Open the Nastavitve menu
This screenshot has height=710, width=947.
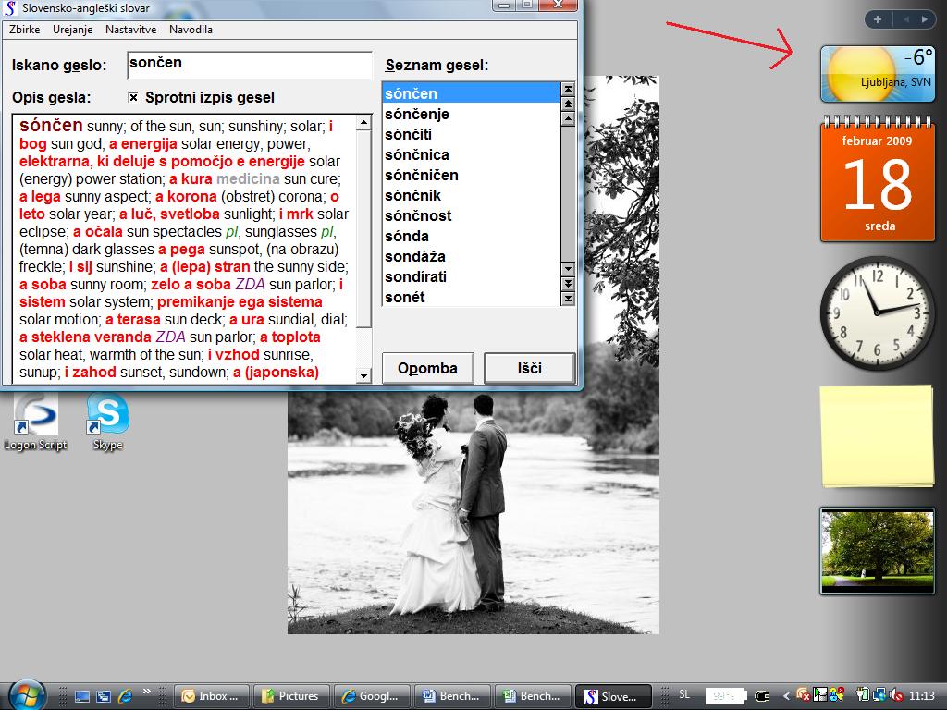(130, 30)
